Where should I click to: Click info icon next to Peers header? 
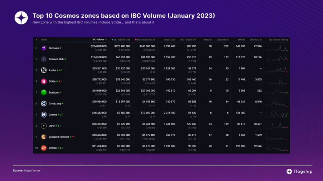tap(211, 39)
